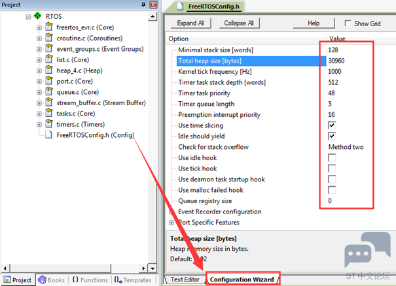Toggle the Idle should yield checkbox
The image size is (396, 286).
point(332,136)
